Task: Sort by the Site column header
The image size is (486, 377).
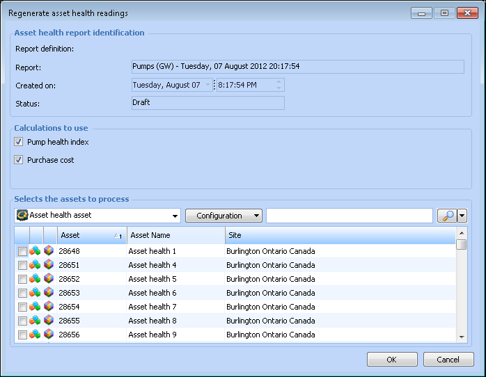Action: click(x=340, y=236)
